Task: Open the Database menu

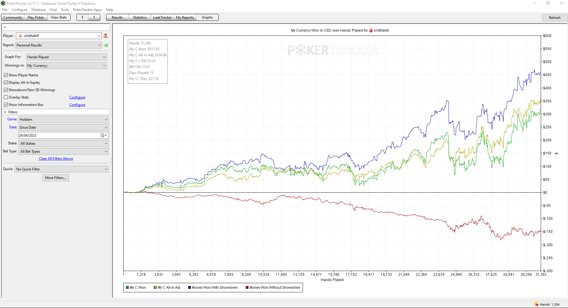Action: 39,10
